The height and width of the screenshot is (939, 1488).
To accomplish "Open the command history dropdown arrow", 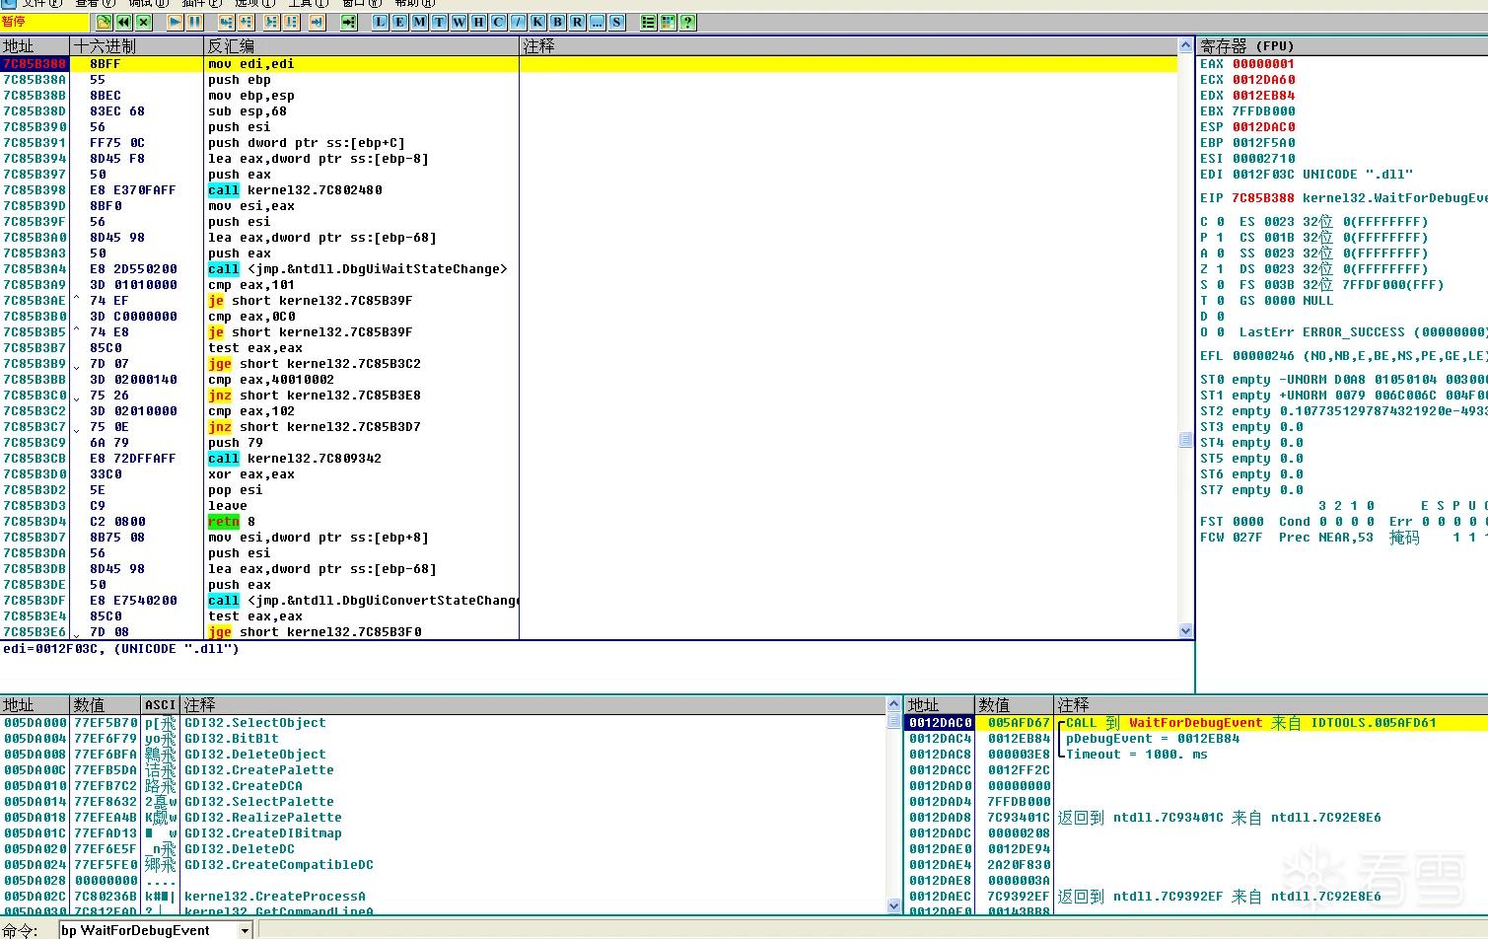I will point(246,930).
